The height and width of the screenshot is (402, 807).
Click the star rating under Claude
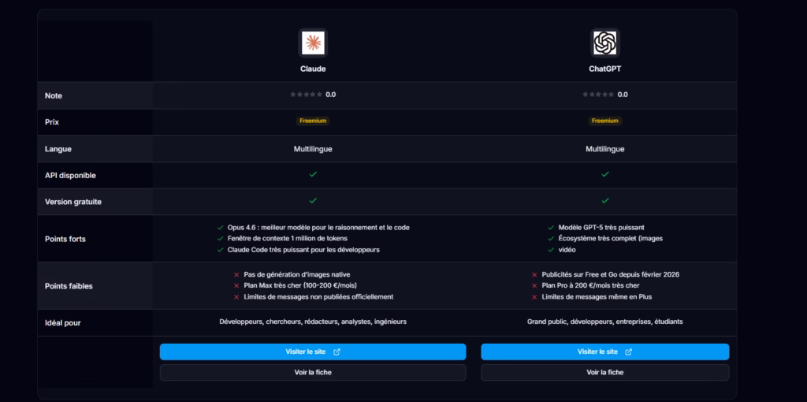pyautogui.click(x=307, y=95)
